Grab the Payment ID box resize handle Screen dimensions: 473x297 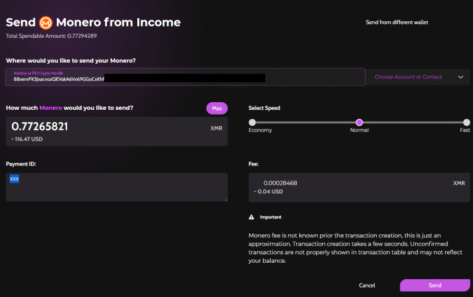pos(225,200)
